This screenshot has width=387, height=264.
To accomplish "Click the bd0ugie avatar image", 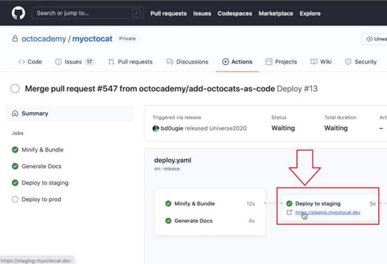I will point(156,128).
